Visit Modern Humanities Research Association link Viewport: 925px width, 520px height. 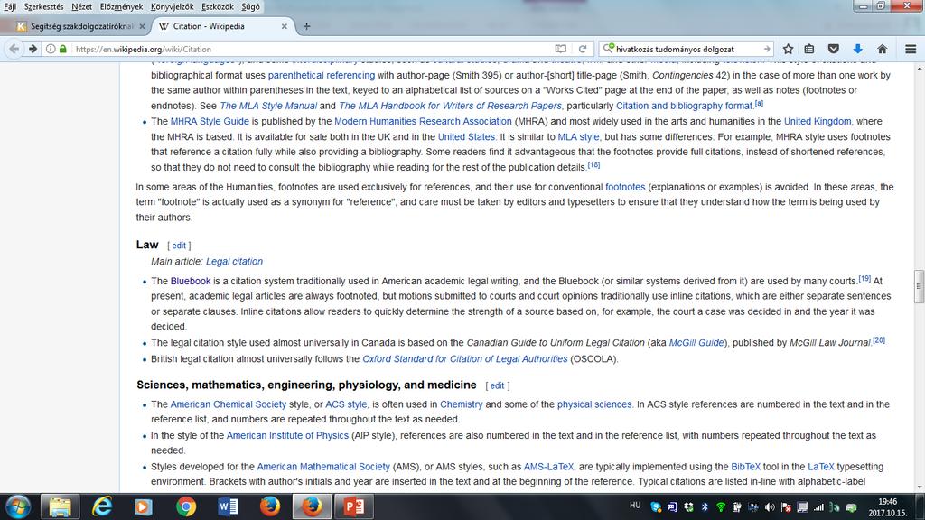423,122
